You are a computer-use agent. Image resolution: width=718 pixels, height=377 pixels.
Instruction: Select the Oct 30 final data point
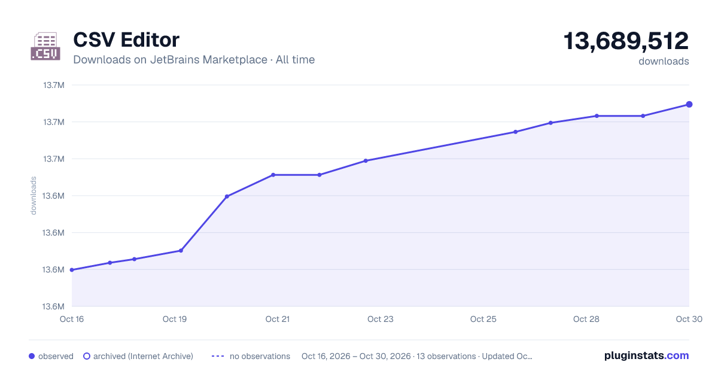pos(689,104)
